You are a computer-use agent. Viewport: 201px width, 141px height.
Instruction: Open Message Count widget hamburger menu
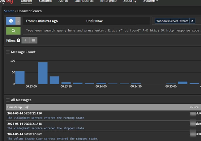[8, 52]
